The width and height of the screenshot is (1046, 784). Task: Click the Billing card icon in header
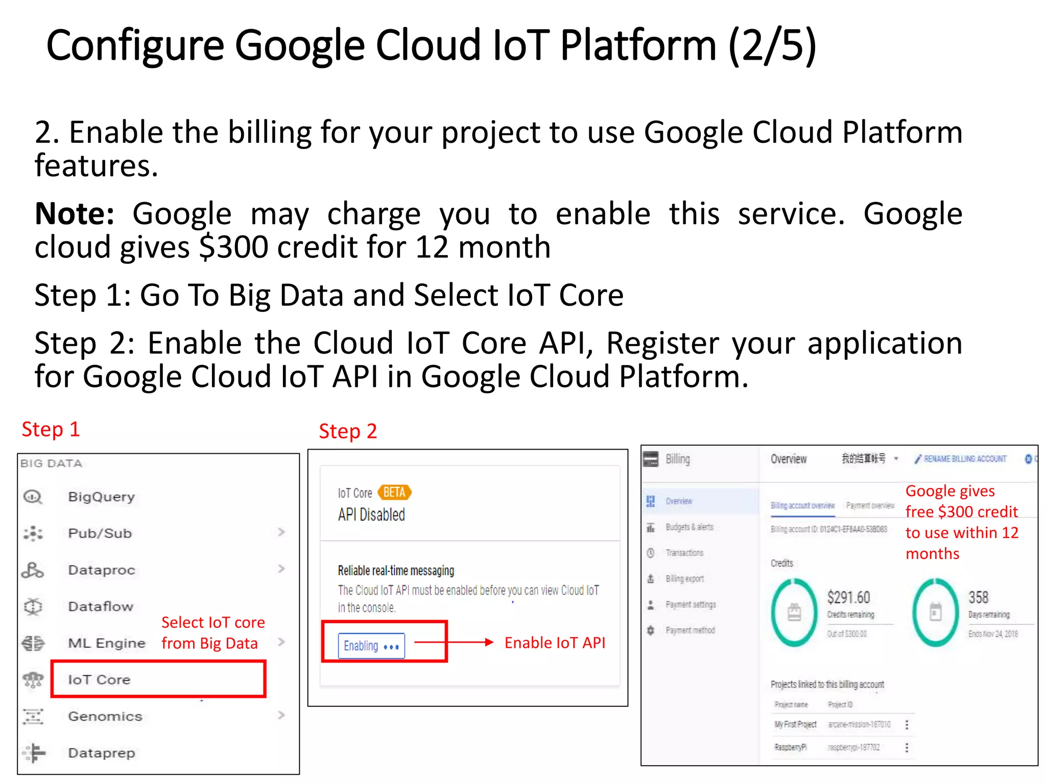[651, 459]
